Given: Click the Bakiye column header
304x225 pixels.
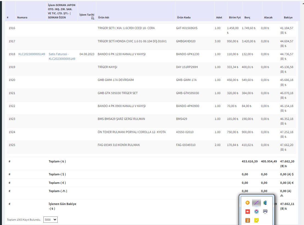Looking at the screenshot, I should click(288, 18).
